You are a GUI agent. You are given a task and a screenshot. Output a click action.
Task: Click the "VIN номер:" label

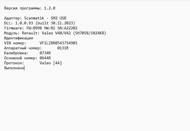(15, 43)
